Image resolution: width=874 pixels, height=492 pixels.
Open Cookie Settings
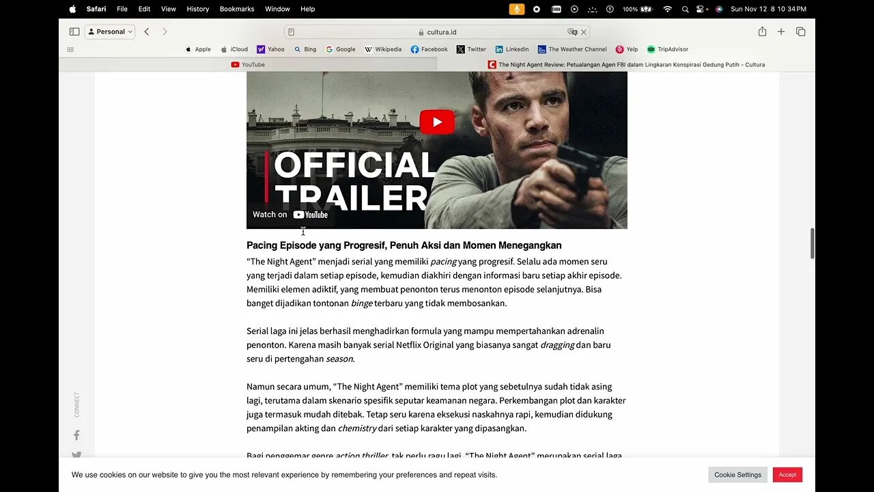coord(737,475)
